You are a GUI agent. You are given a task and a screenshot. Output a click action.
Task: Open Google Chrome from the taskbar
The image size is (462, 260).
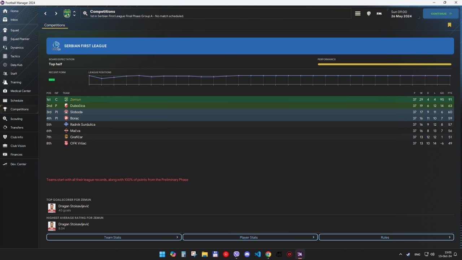point(268,254)
